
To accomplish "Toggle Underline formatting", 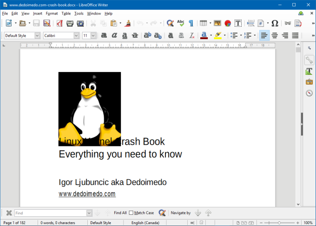I will coord(125,35).
